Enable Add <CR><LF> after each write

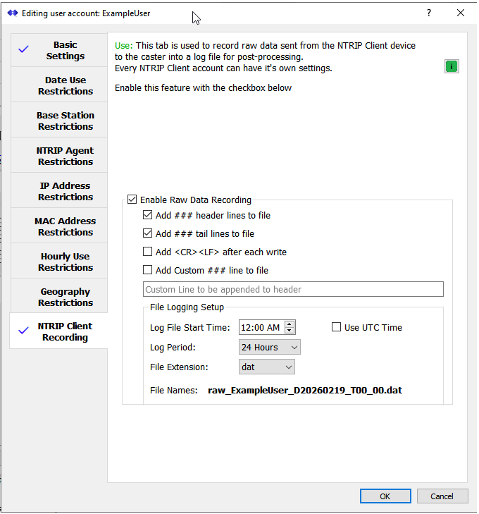tap(147, 252)
